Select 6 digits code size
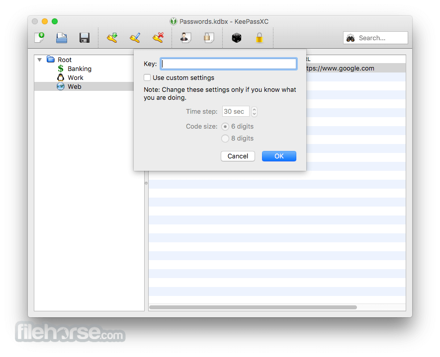 [x=225, y=127]
